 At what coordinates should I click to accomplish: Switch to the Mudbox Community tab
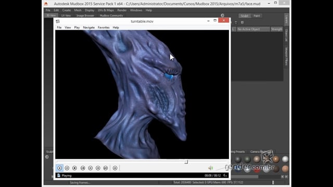[x=111, y=16]
